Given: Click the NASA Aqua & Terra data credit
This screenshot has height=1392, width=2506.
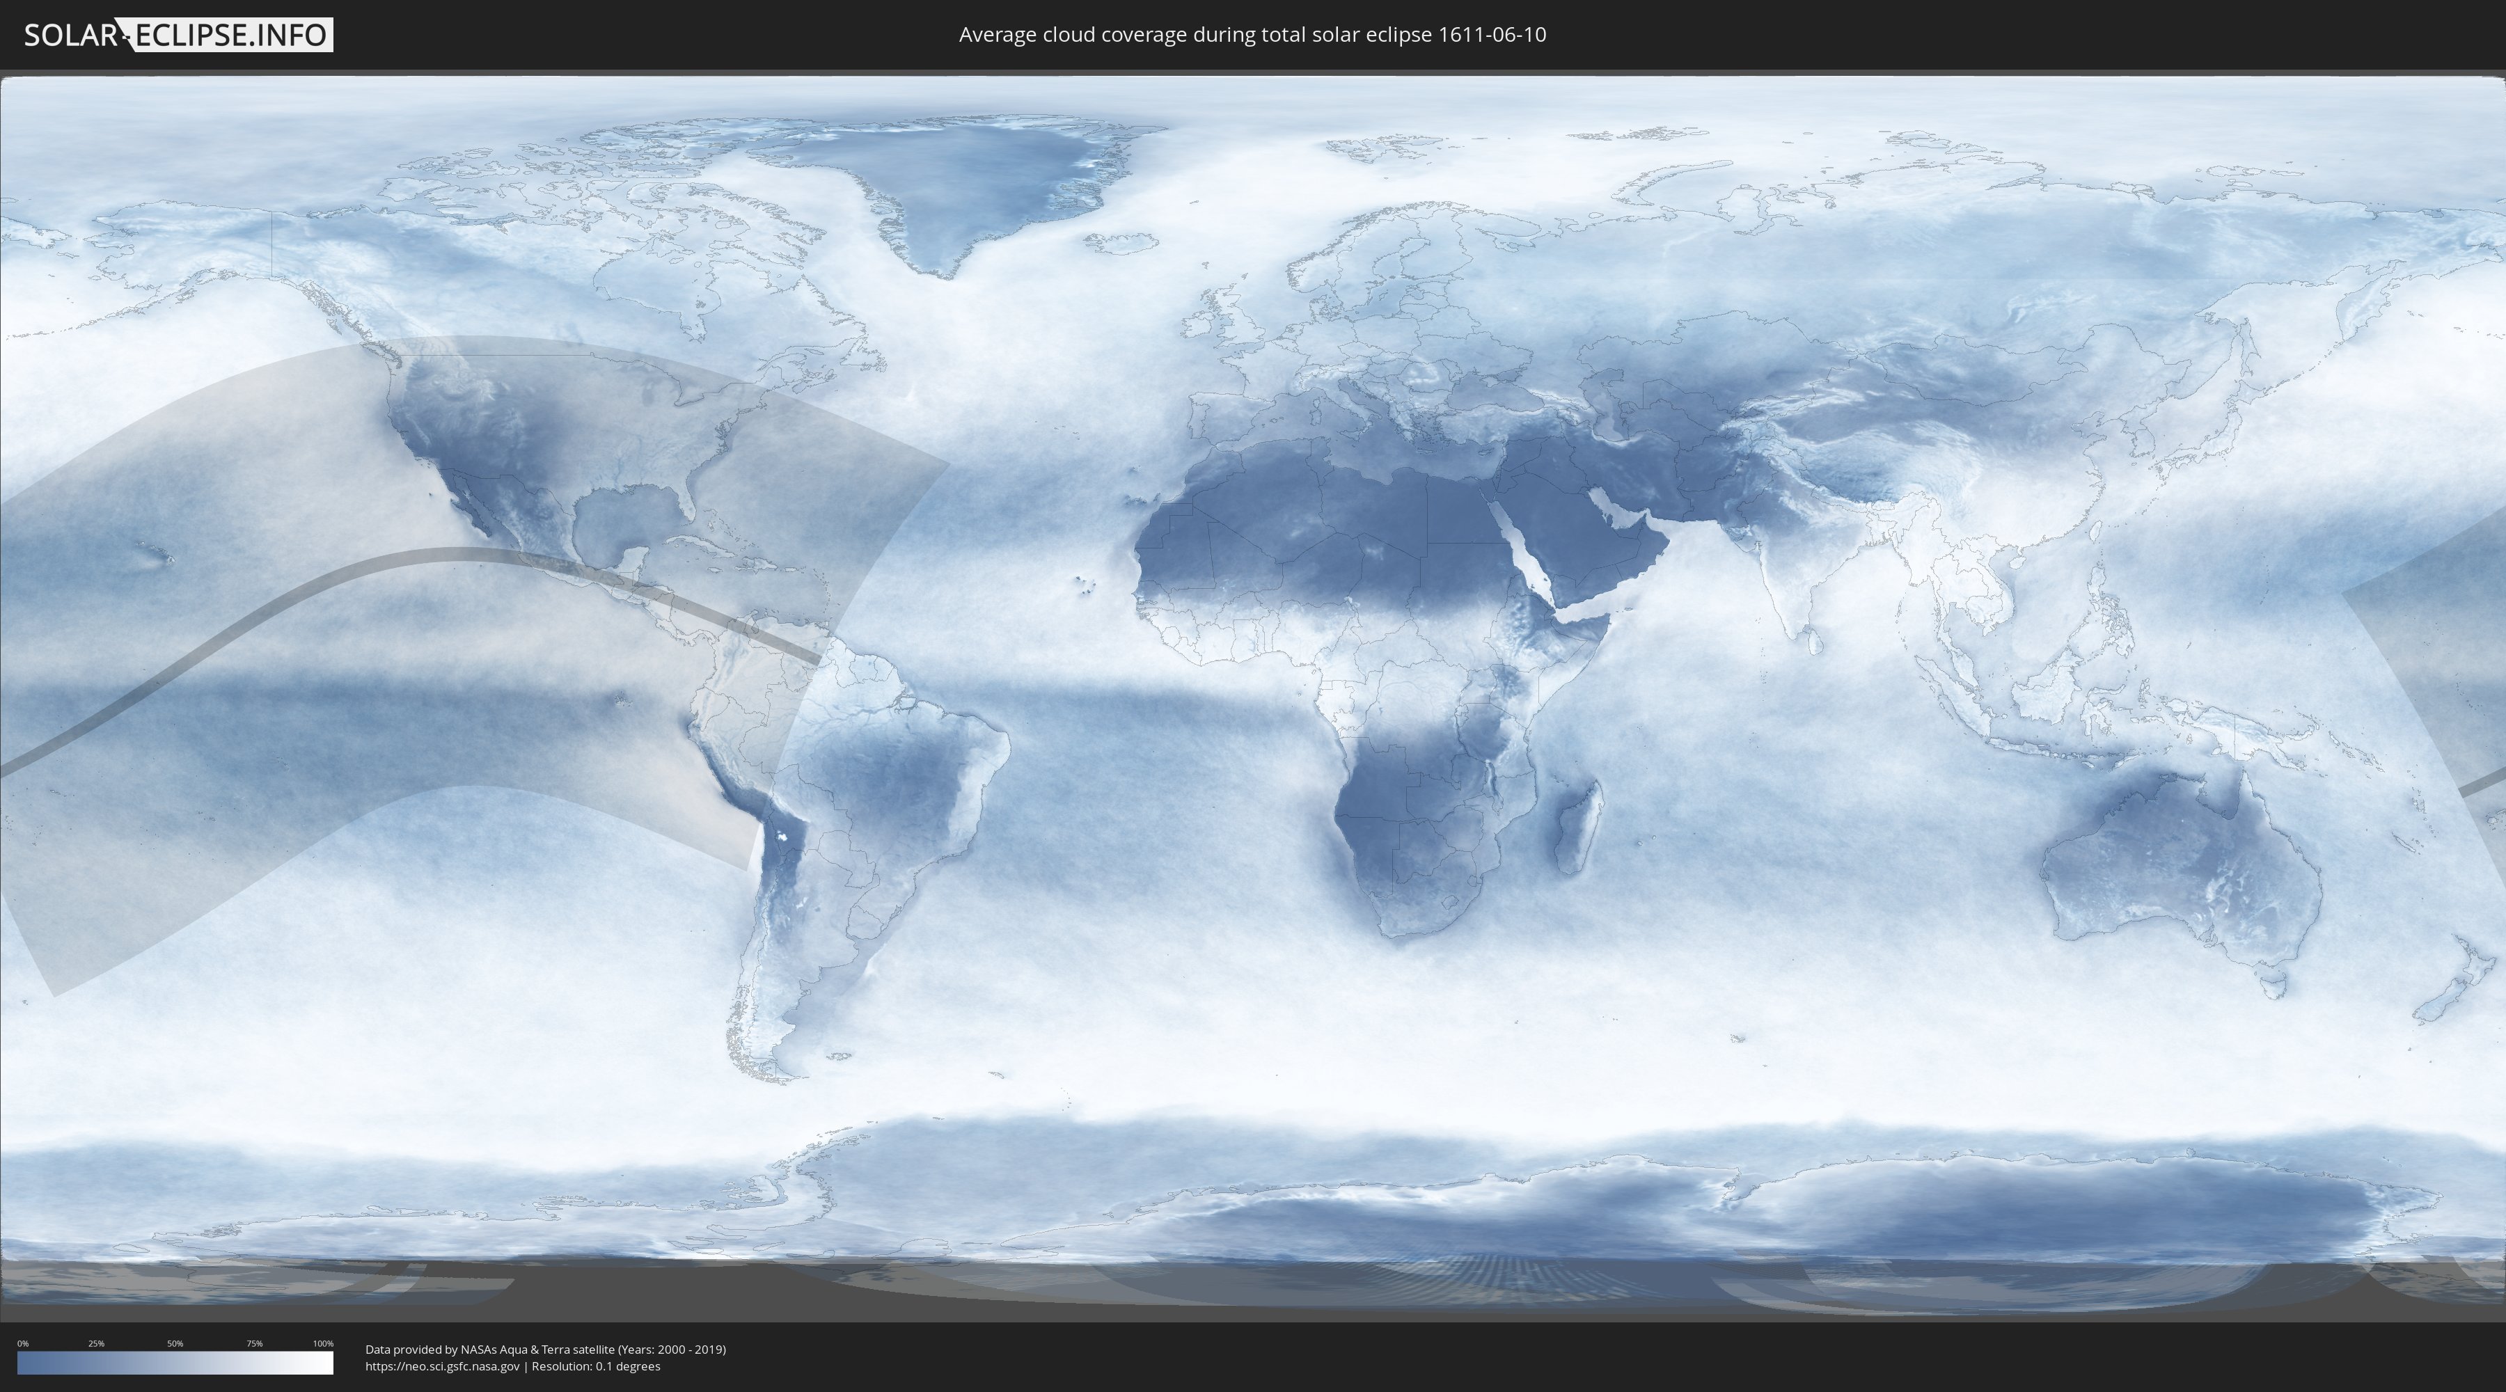Looking at the screenshot, I should tap(546, 1350).
